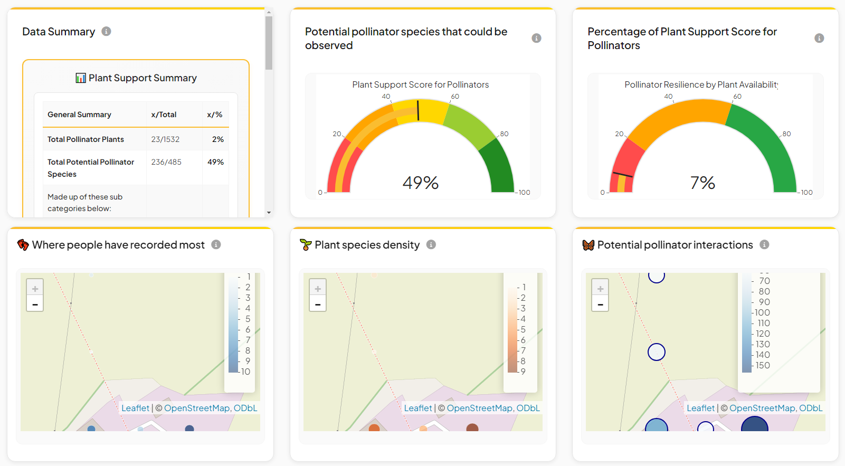Viewport: 845px width, 466px height.
Task: Open info for Potential pollinator species panel
Action: click(x=536, y=39)
